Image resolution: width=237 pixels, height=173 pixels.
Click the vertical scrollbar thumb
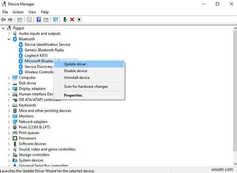pos(235,91)
